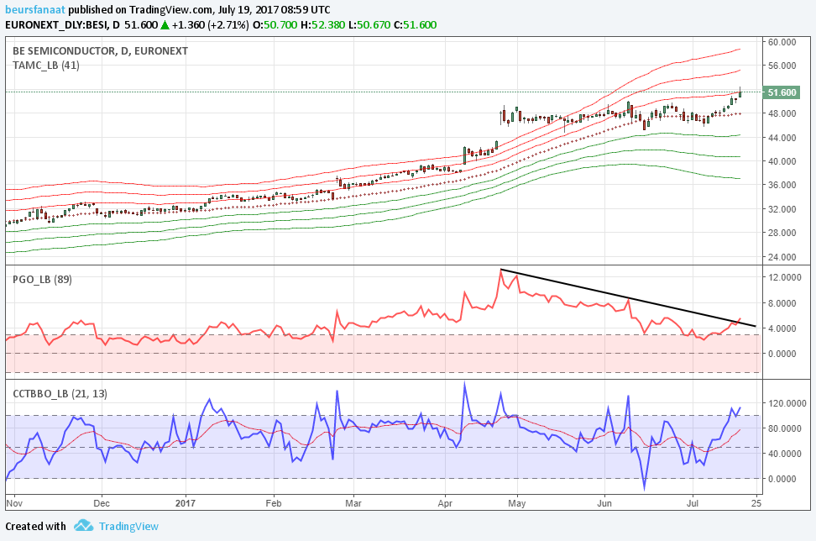The width and height of the screenshot is (816, 541).
Task: Select the BE SEMICONDUCTOR, D, EURONEXT title
Action: 101,51
